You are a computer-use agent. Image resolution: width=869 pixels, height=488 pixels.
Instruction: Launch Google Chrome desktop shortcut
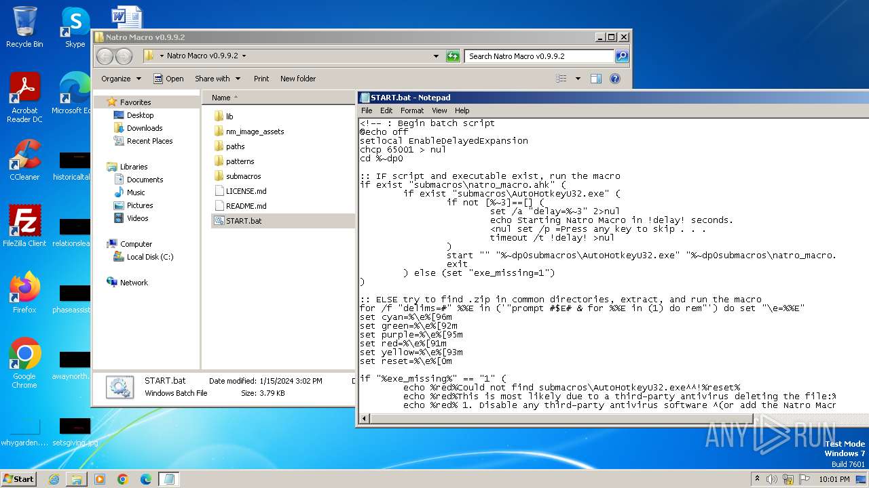pyautogui.click(x=24, y=363)
